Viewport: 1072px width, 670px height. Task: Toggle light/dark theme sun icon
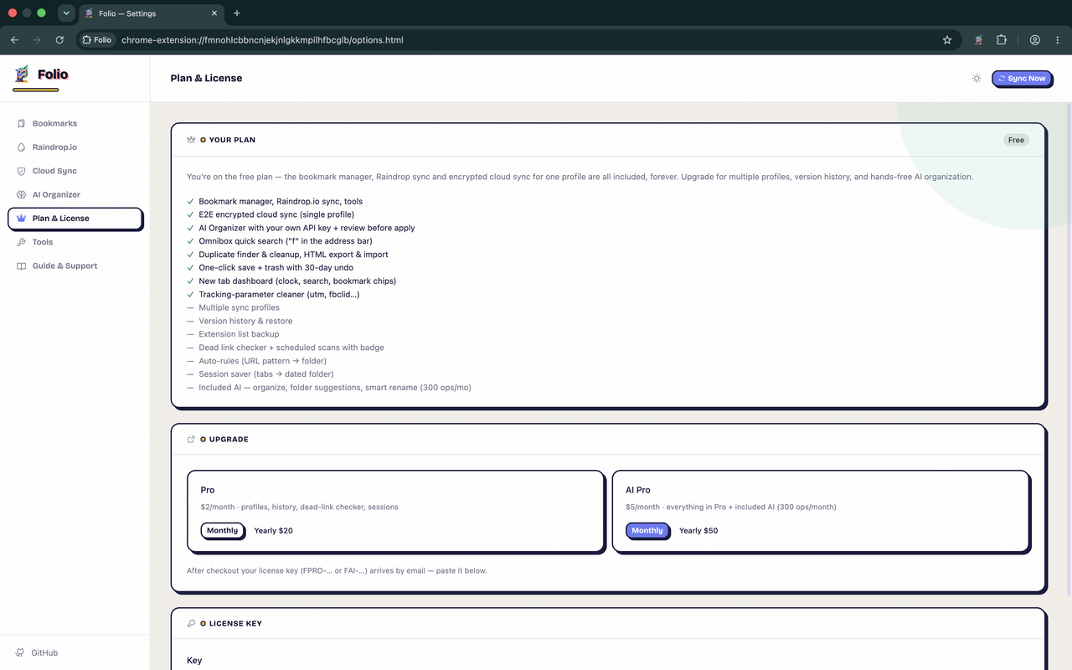[977, 79]
